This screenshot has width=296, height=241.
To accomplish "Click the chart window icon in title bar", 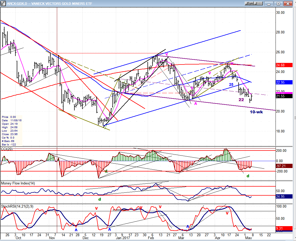I will [3, 3].
